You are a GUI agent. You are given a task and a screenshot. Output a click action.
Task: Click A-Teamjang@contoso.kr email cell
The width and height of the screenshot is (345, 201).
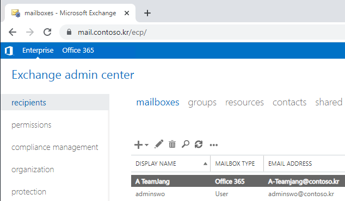(x=304, y=181)
